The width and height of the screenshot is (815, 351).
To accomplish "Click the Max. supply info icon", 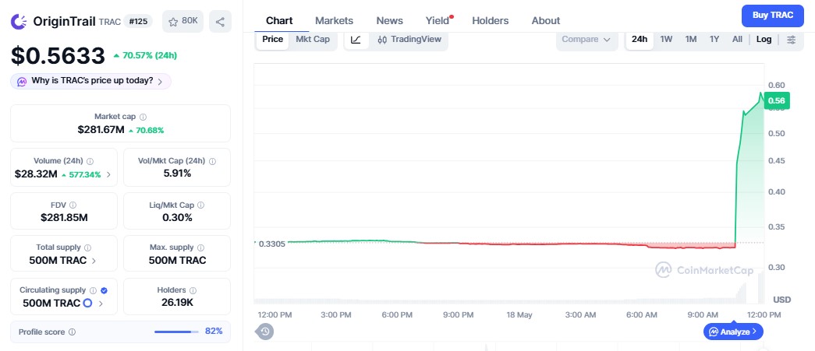I will click(200, 247).
